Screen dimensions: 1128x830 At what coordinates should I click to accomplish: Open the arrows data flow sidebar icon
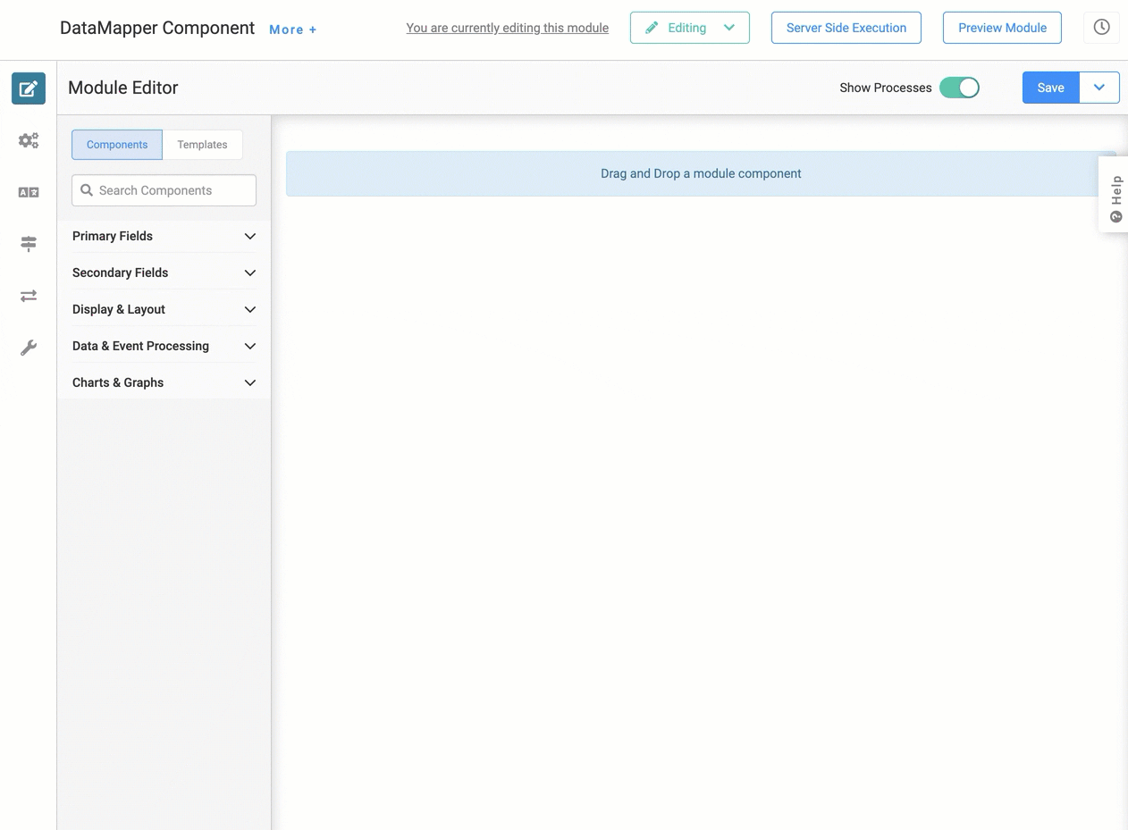coord(29,296)
